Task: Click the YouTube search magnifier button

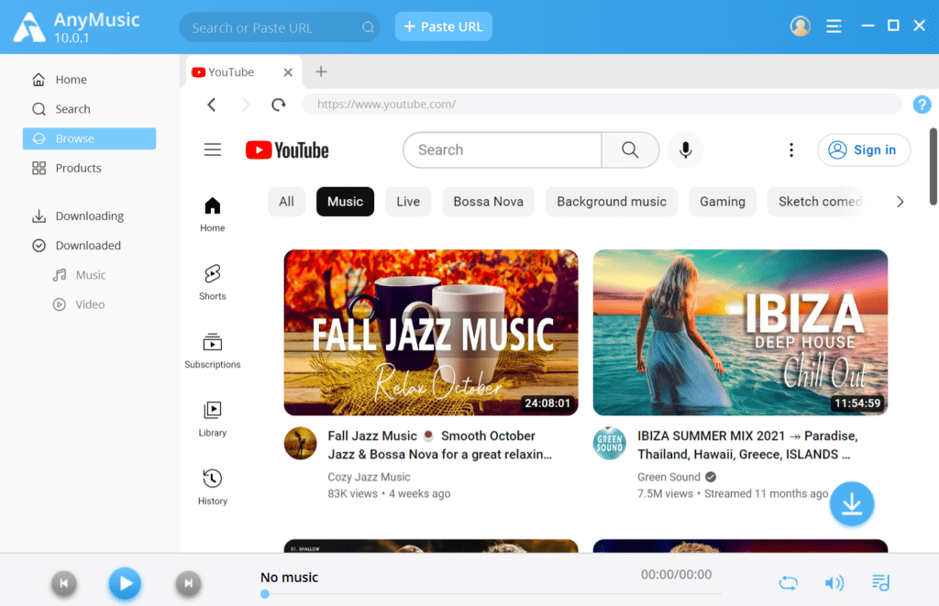Action: (x=630, y=149)
